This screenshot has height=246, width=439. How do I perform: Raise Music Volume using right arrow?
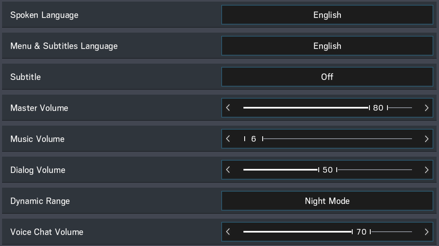(426, 139)
